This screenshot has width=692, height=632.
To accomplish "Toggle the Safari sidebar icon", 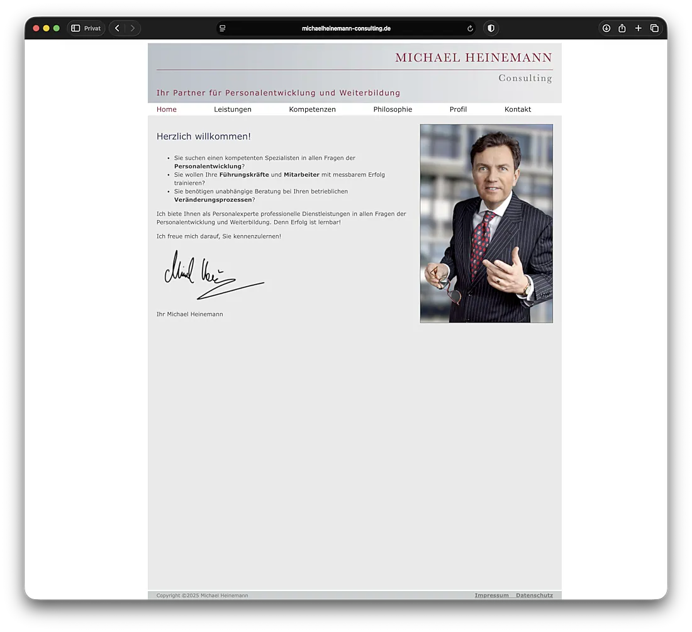I will [75, 28].
